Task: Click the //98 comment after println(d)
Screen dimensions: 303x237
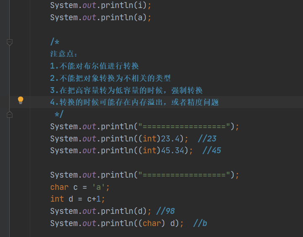Action: click(165, 211)
